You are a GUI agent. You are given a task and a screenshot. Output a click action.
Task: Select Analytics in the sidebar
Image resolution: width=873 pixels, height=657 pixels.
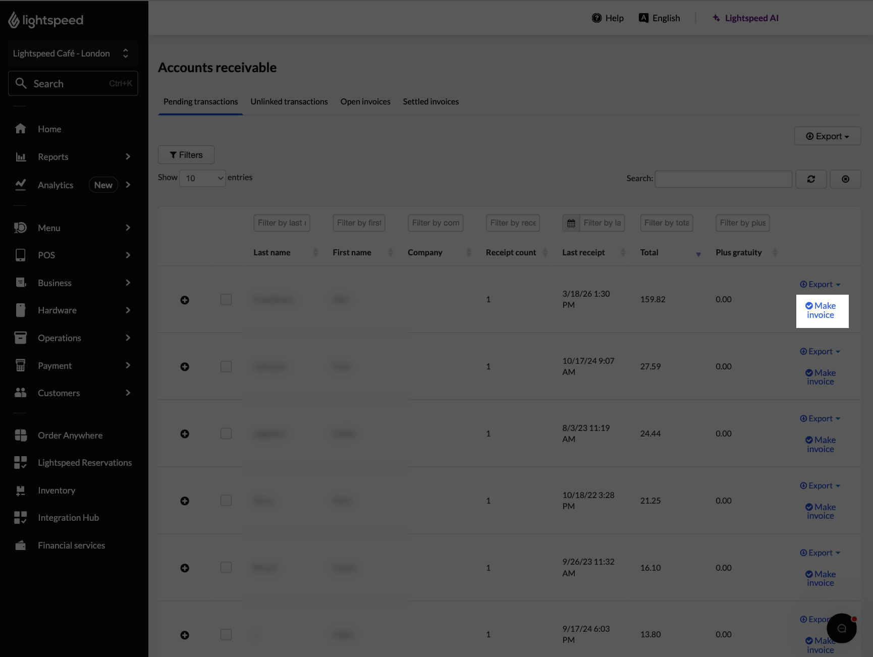point(56,185)
